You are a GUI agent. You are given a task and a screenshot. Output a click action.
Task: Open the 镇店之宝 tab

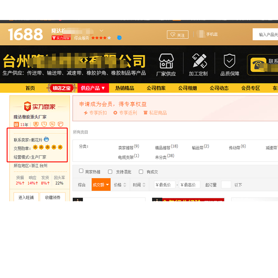pos(62,88)
